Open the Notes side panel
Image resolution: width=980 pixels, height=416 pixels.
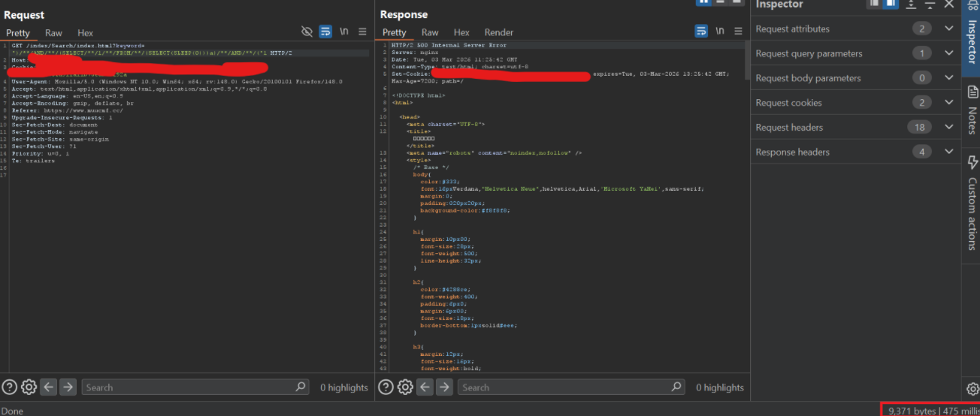[971, 111]
